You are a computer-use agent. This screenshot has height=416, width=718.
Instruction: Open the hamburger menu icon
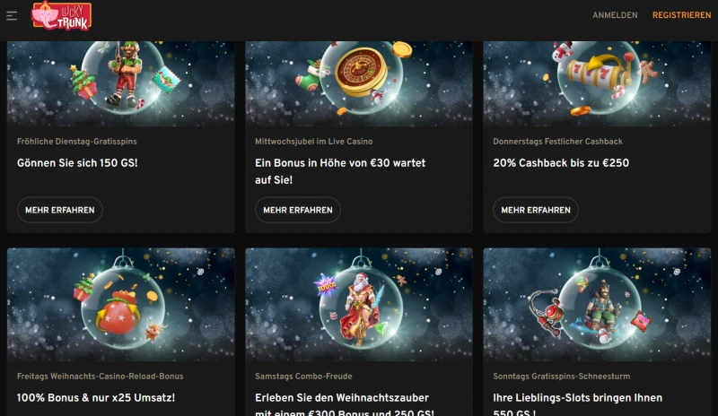pos(12,16)
